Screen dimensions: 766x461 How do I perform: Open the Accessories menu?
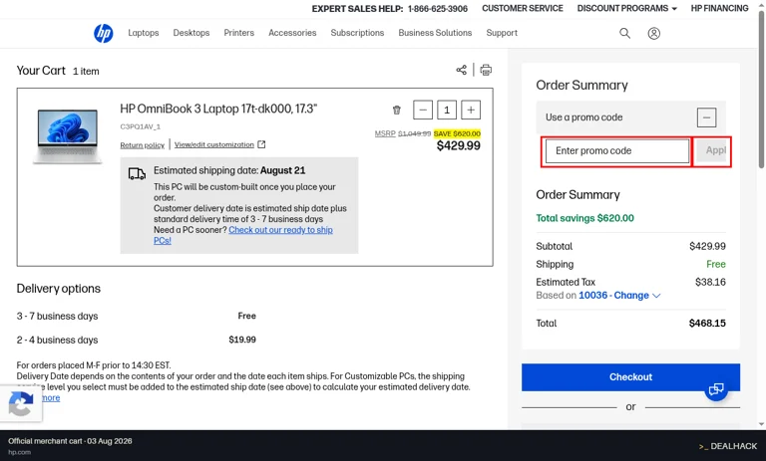point(292,33)
